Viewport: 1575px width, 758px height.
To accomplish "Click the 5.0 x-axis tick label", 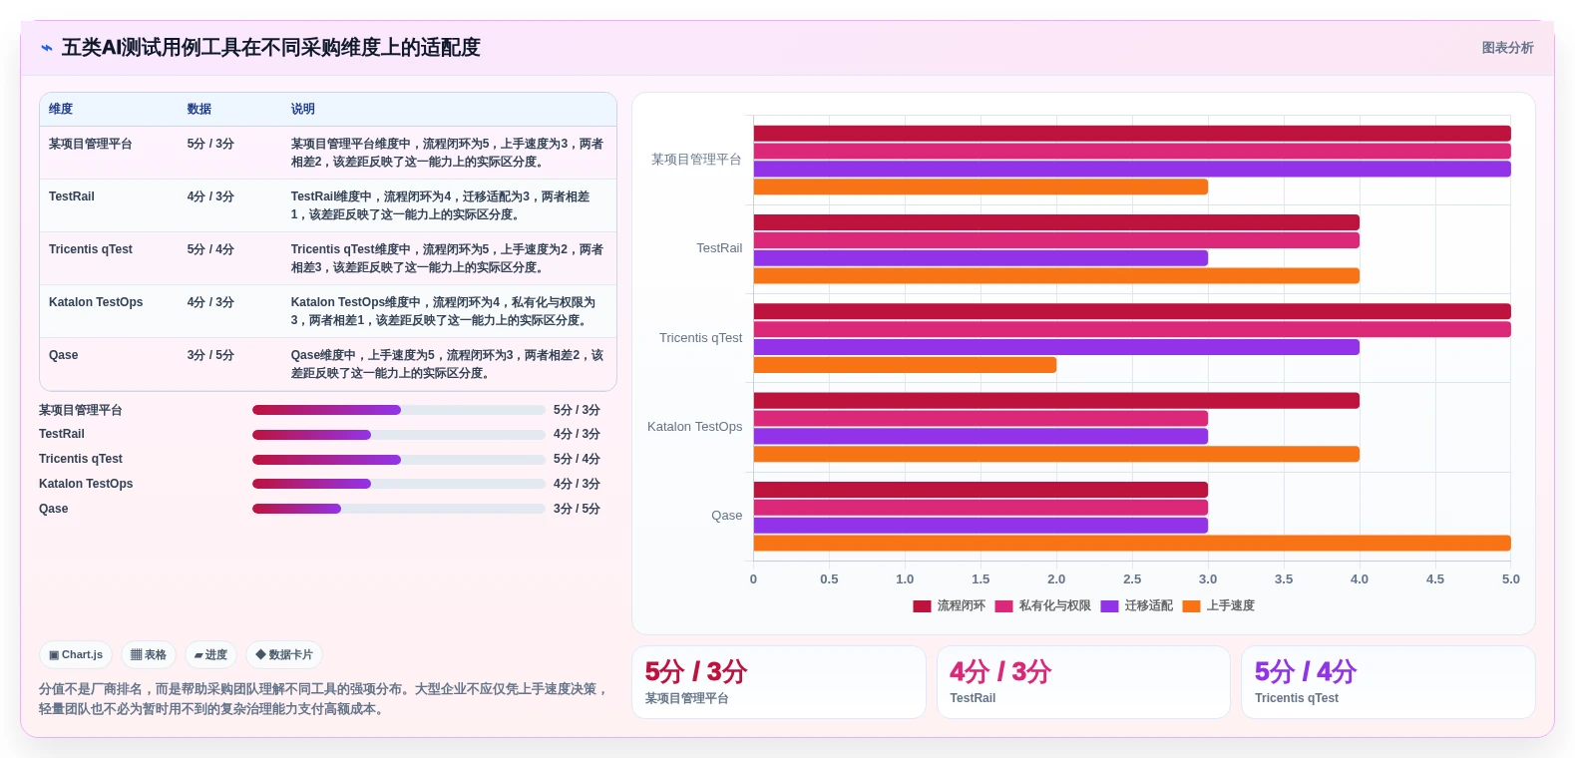I will [1511, 579].
